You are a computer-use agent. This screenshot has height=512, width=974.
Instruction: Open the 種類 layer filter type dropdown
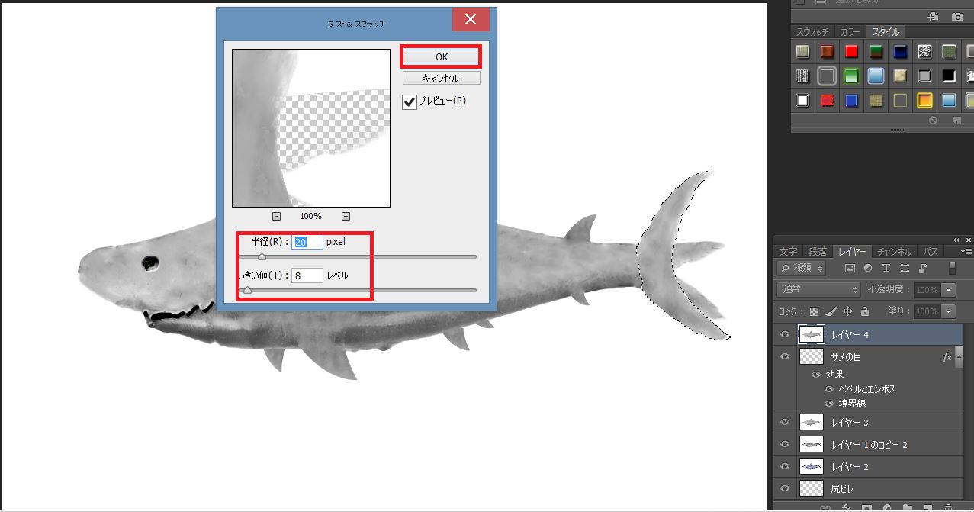pos(802,269)
